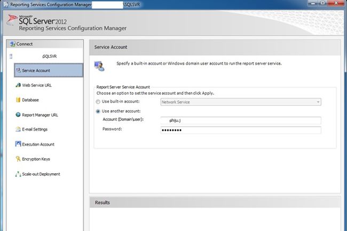Open the Execution Account page

(x=38, y=144)
